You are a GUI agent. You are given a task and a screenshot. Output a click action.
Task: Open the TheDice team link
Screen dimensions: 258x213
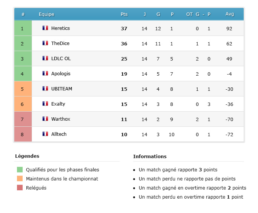tap(60, 44)
